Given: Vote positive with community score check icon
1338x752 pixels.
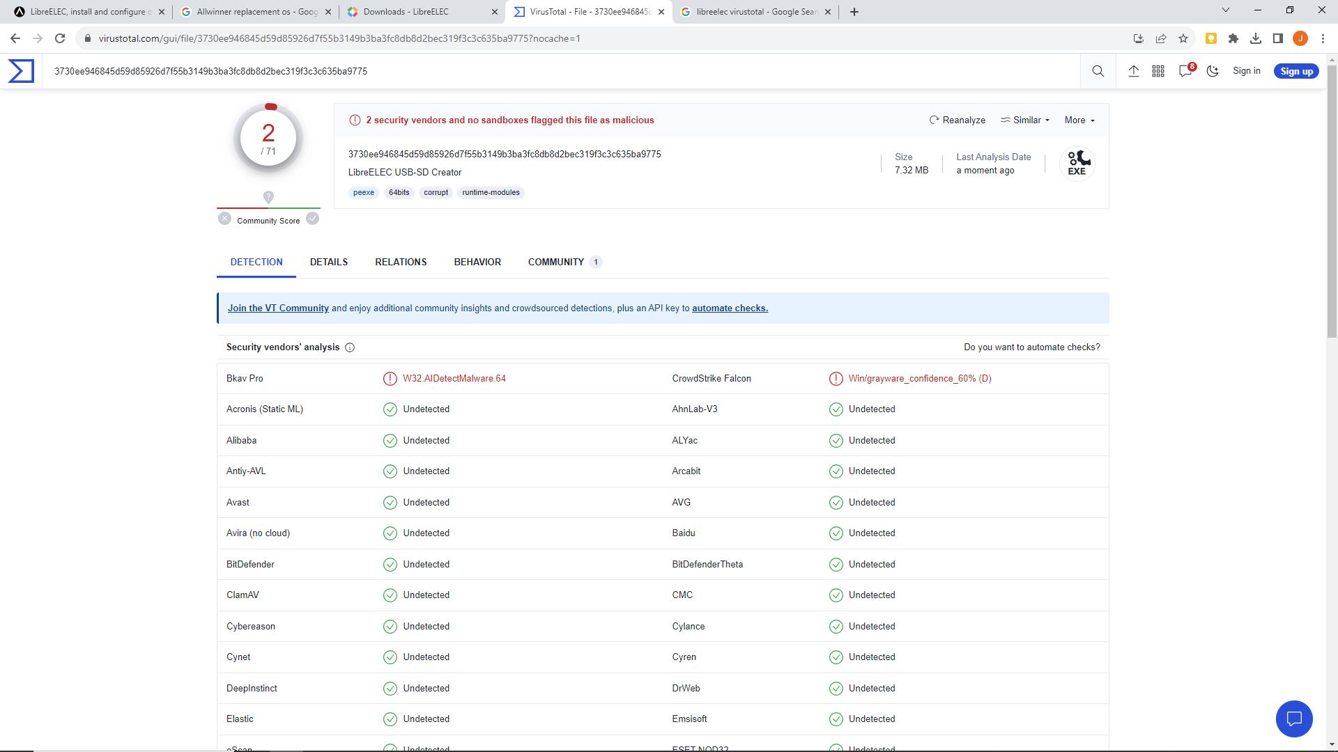Looking at the screenshot, I should pyautogui.click(x=313, y=219).
